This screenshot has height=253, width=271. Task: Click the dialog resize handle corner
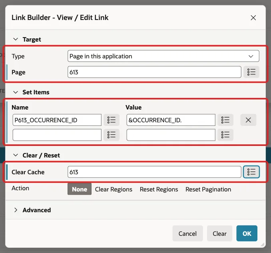click(x=263, y=244)
